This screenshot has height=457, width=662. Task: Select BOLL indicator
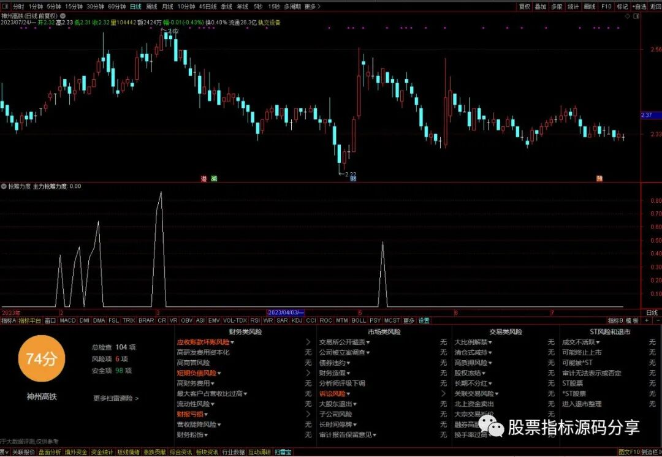(359, 321)
